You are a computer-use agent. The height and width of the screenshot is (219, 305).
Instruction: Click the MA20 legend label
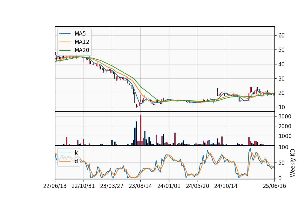pos(82,50)
